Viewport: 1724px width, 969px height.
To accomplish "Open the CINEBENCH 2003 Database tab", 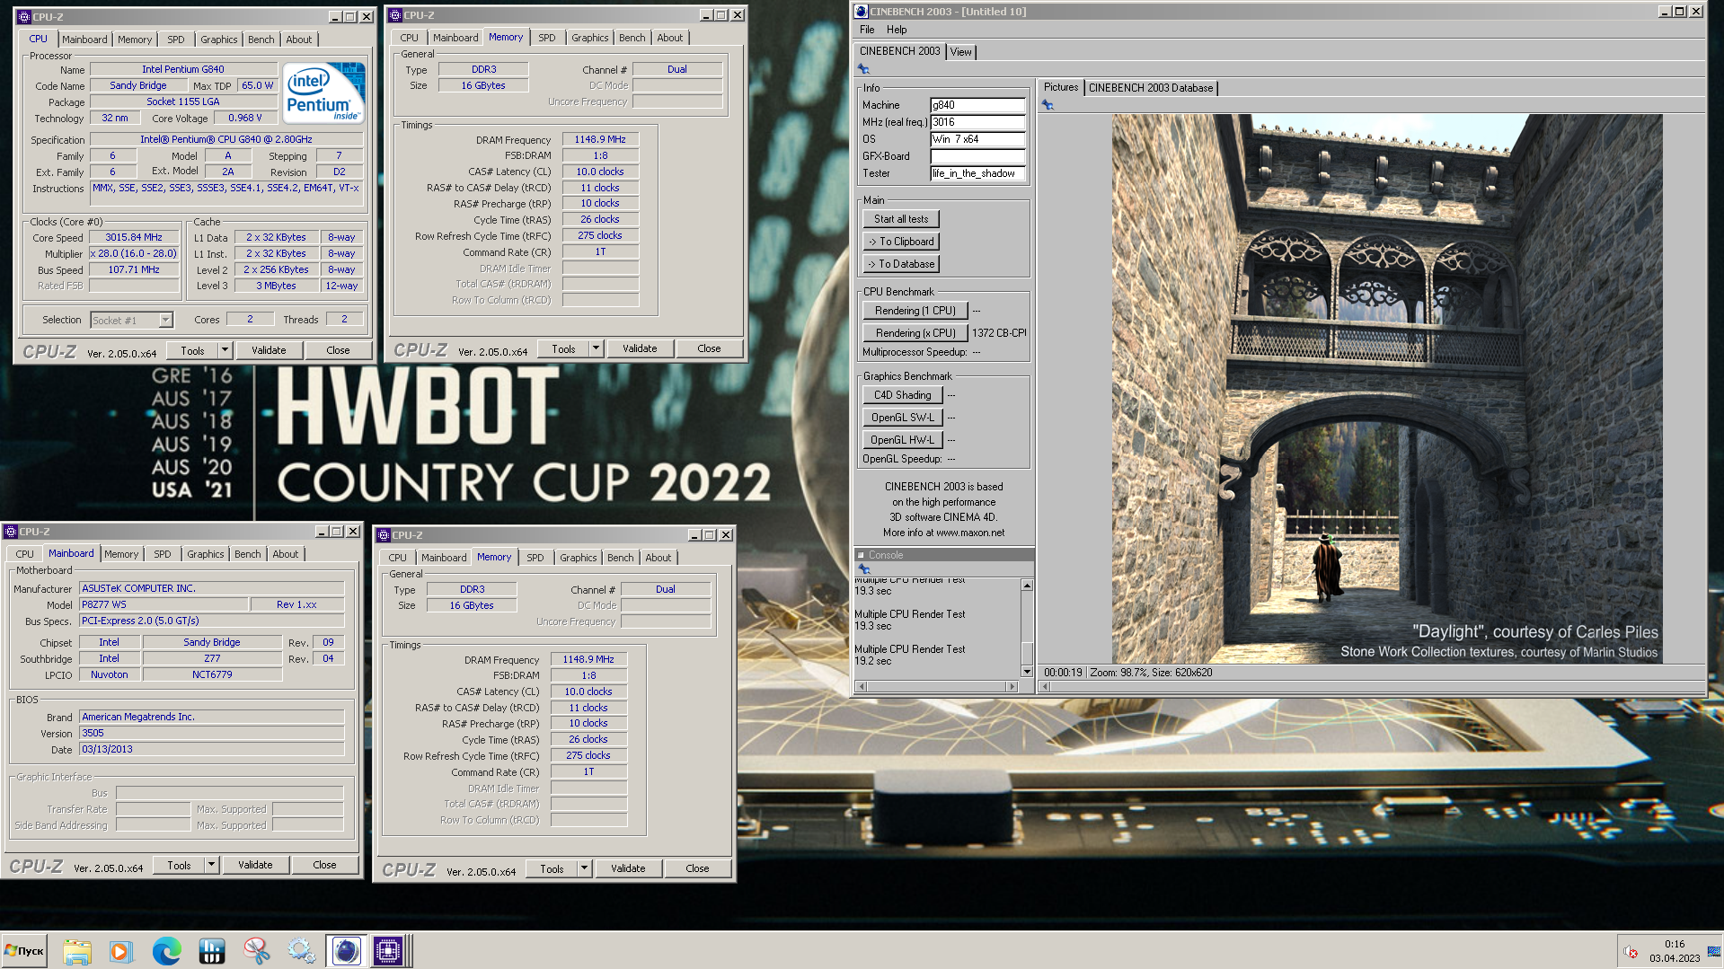I will click(x=1151, y=88).
